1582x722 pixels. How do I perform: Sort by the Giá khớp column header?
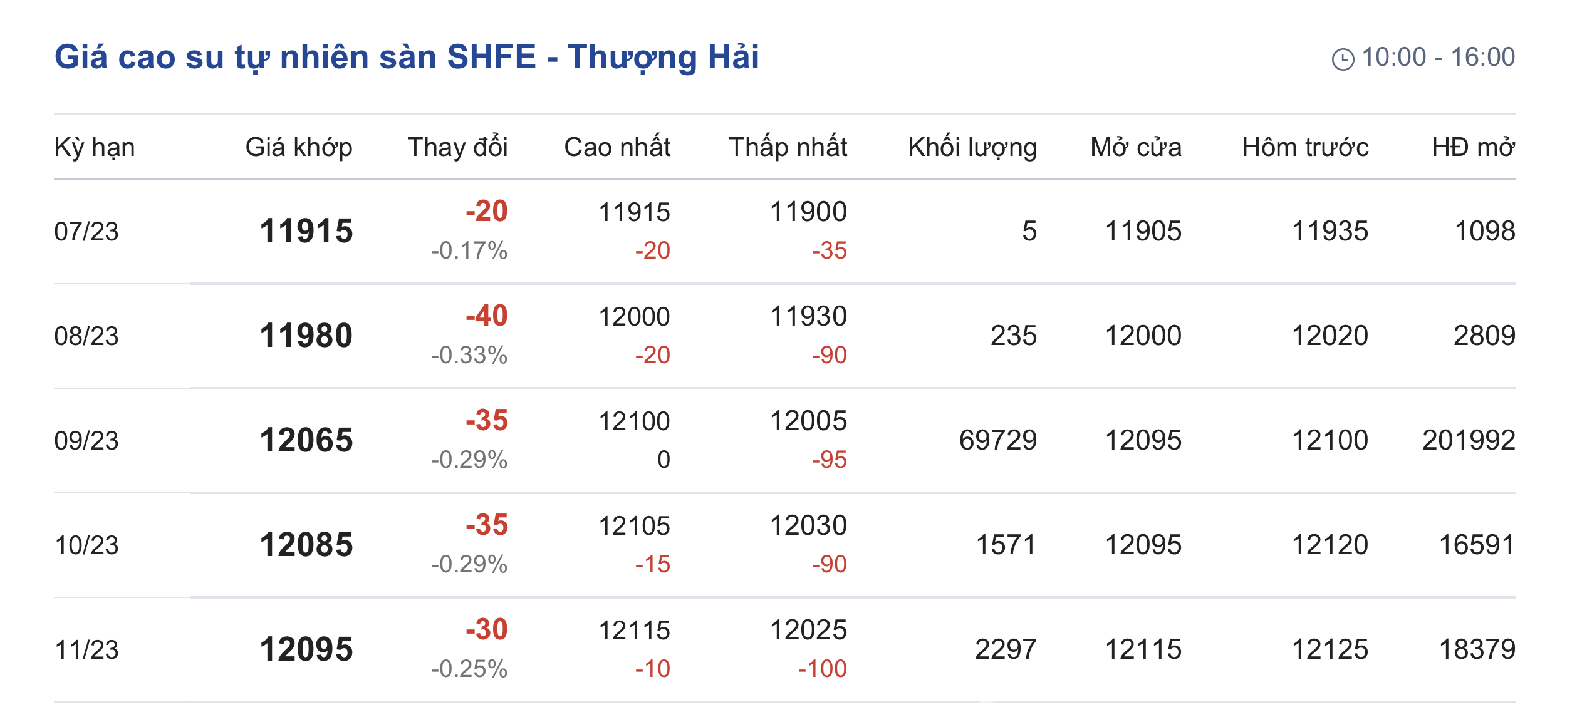[299, 148]
